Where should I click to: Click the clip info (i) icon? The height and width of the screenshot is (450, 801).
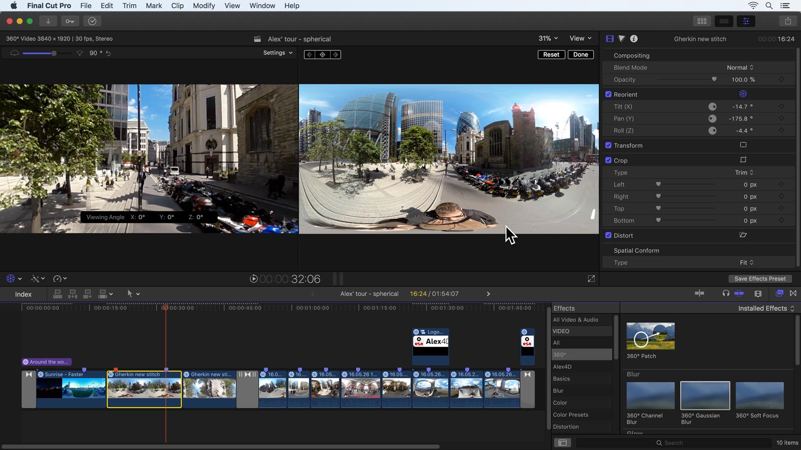[634, 38]
